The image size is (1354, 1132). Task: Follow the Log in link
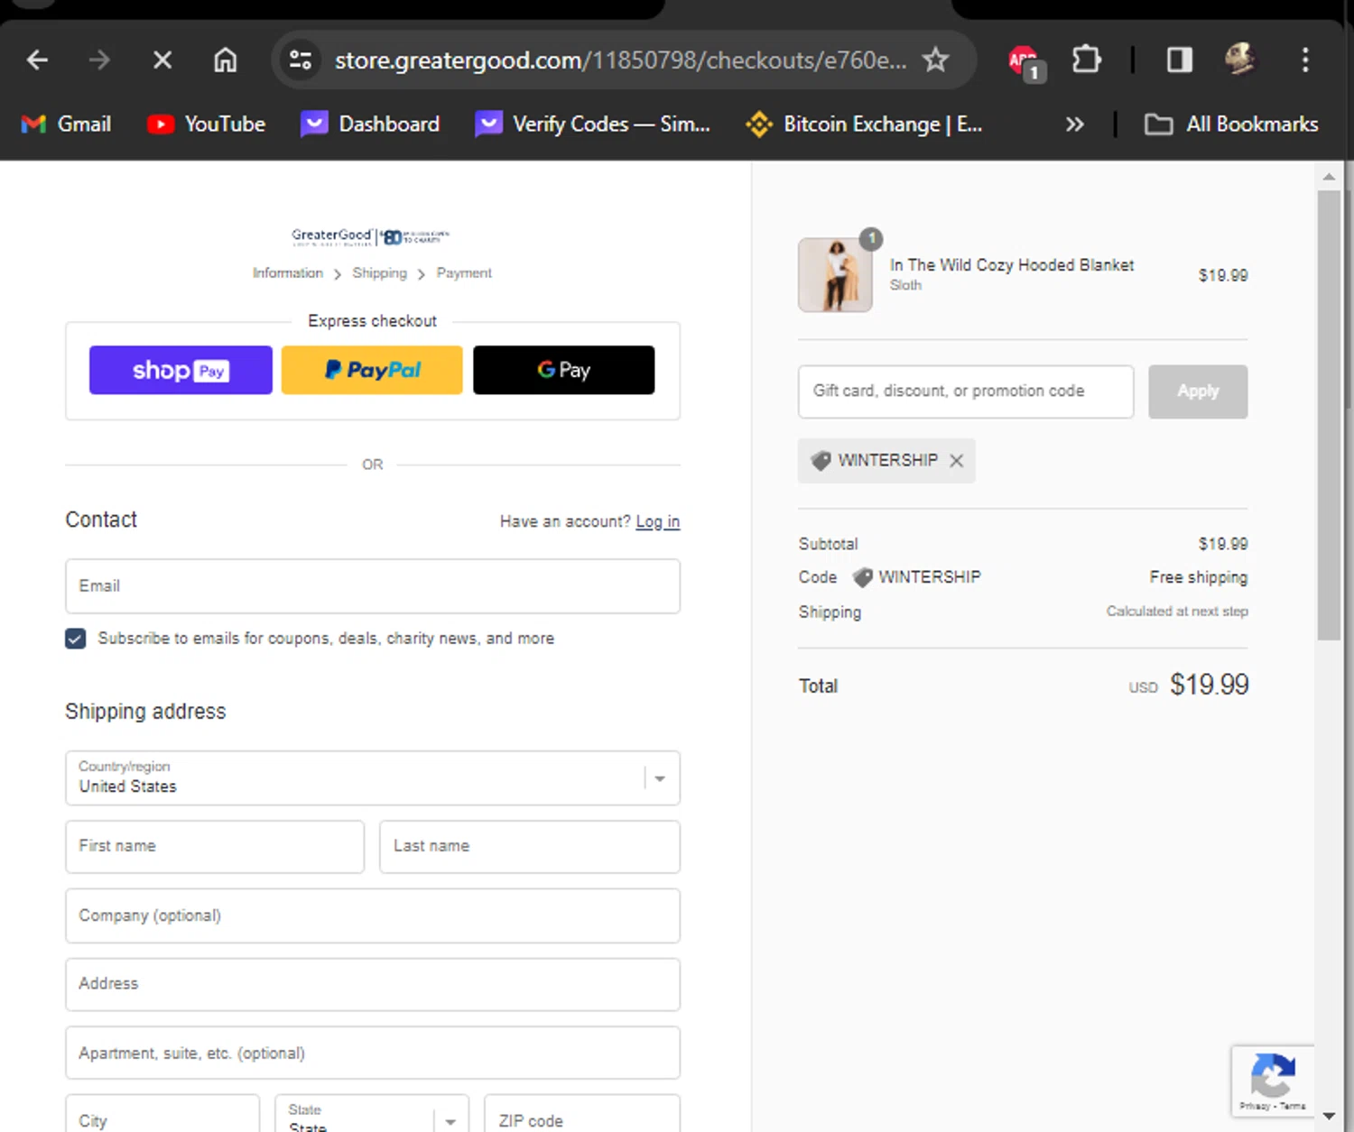point(657,521)
